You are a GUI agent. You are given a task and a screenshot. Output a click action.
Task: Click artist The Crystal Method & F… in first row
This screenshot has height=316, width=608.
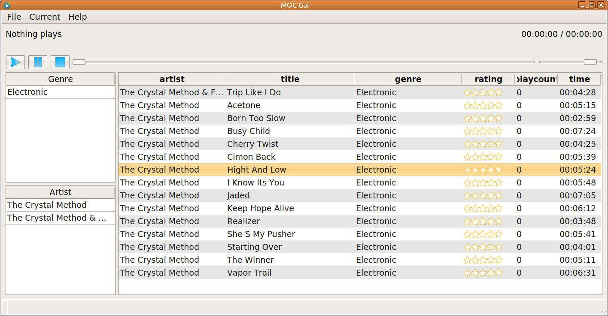172,92
